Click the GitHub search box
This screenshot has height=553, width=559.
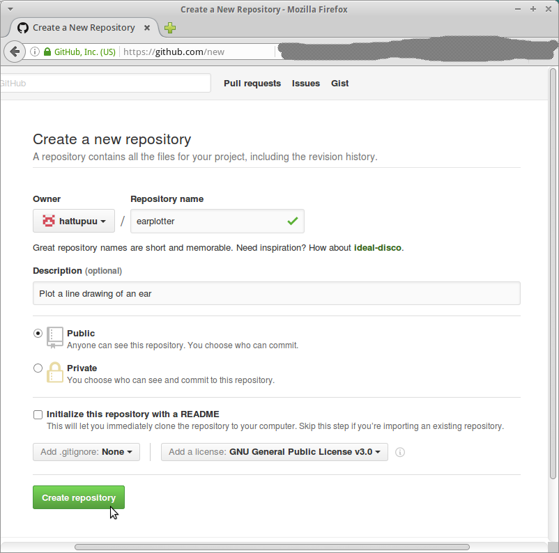(105, 83)
